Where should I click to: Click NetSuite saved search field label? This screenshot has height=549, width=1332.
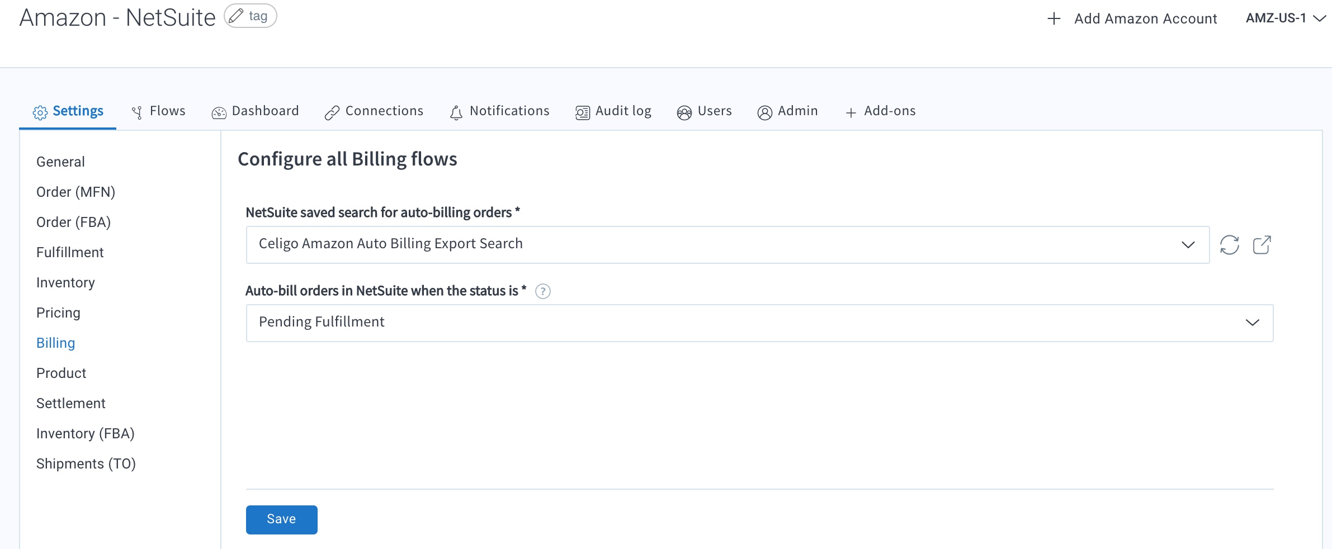[382, 212]
